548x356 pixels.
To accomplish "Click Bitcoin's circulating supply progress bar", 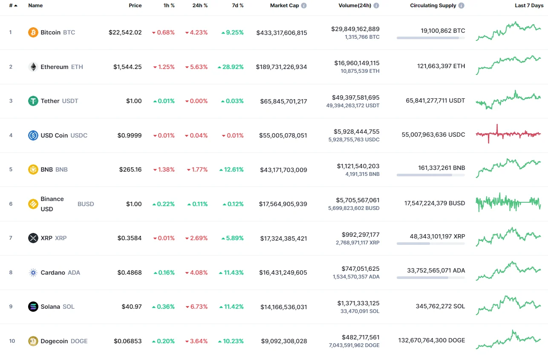I will click(430, 38).
